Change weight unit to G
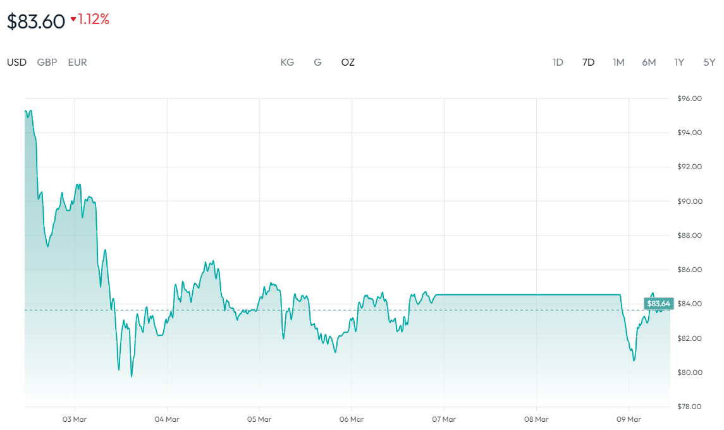The image size is (724, 430). coord(317,62)
